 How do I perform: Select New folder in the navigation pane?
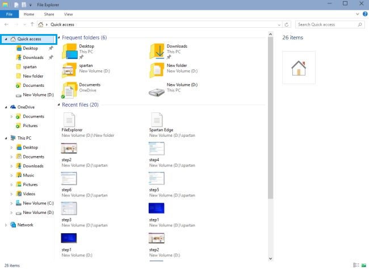(x=33, y=76)
